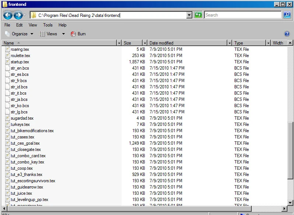
Task: Click the 1,857 KB size value
Action: [x=137, y=62]
